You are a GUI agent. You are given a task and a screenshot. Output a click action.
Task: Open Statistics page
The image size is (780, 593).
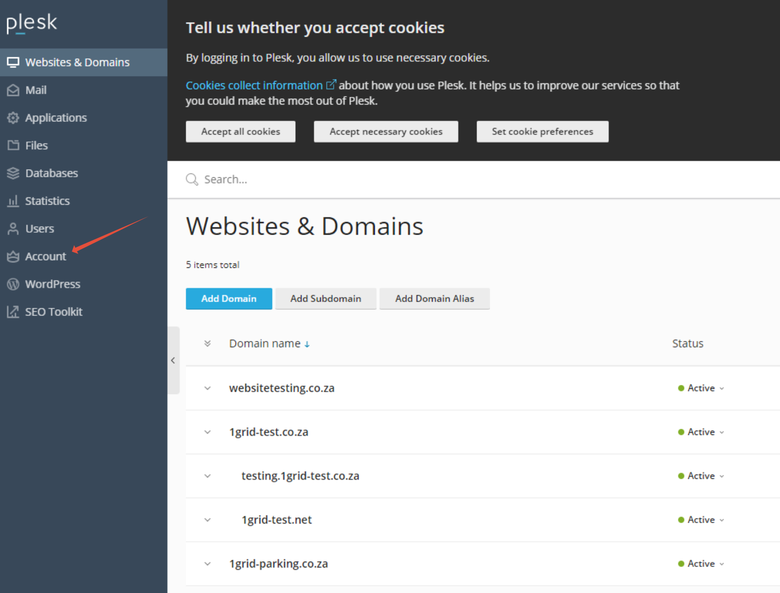coord(83,201)
